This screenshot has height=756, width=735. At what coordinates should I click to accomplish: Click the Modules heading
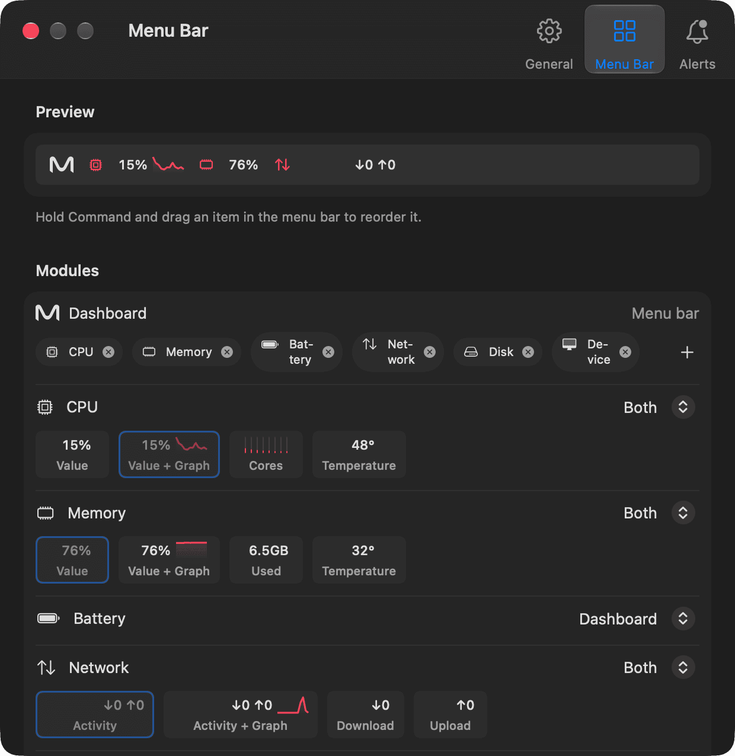click(x=68, y=271)
